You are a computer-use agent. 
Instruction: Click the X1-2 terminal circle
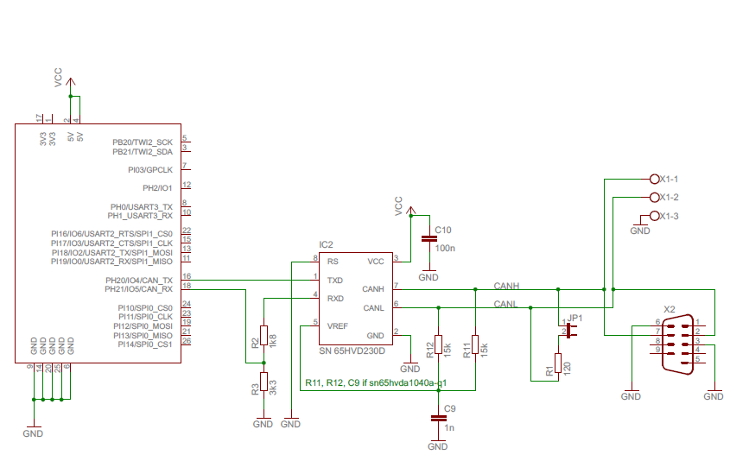pyautogui.click(x=653, y=198)
